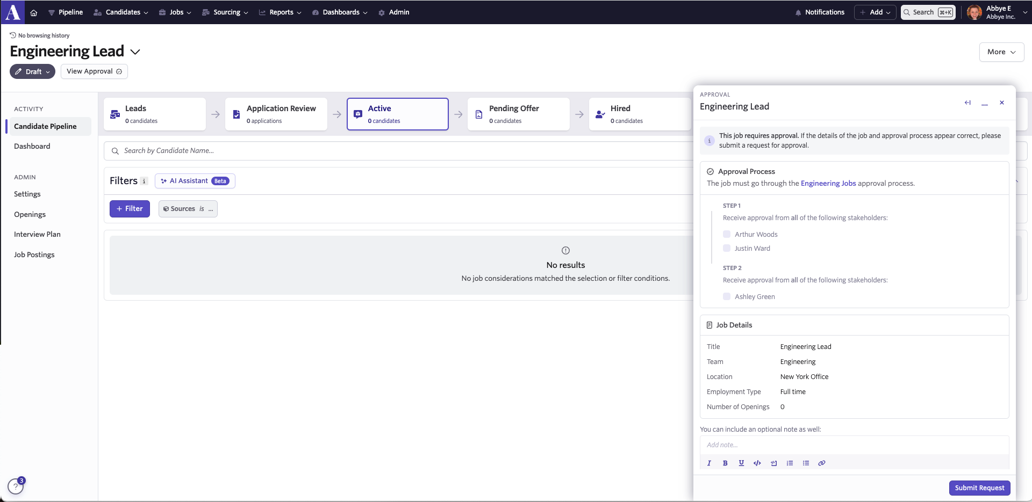Check the Ashley Green approval checkbox
Image resolution: width=1032 pixels, height=502 pixels.
point(727,296)
